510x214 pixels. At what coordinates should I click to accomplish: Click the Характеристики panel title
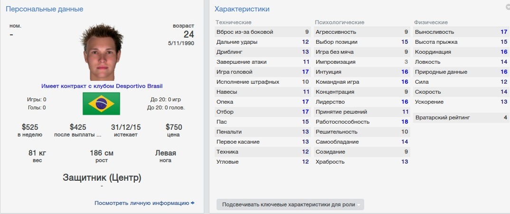pyautogui.click(x=242, y=9)
